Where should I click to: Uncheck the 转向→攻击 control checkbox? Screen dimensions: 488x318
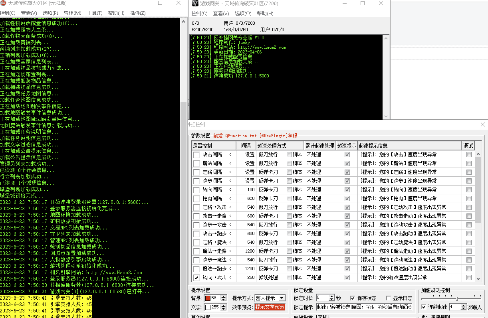pos(196,277)
